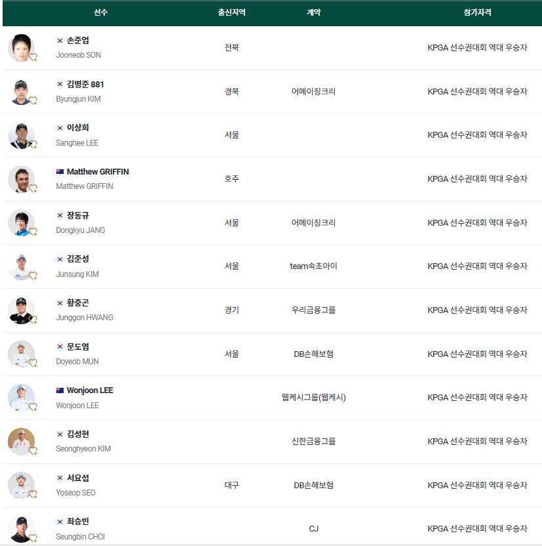The width and height of the screenshot is (542, 546).
Task: Click English name Seungbin CHOI
Action: pos(81,537)
